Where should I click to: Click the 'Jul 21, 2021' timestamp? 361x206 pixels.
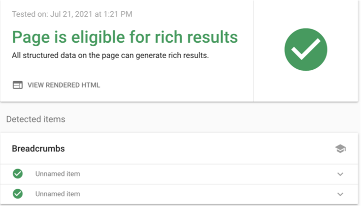pyautogui.click(x=71, y=14)
